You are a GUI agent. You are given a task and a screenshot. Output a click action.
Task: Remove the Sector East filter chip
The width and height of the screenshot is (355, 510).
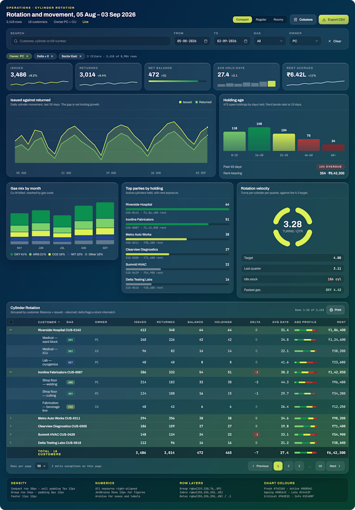[80, 56]
